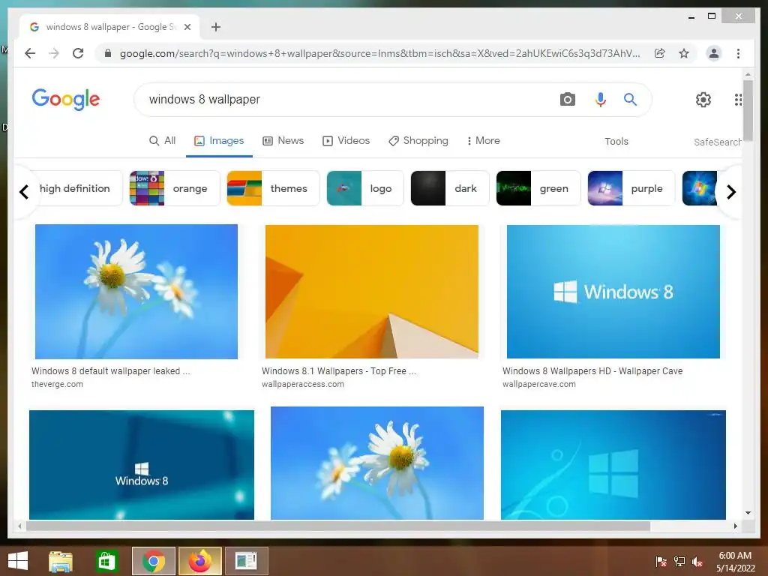Visit theverge.com source link
This screenshot has height=576, width=768.
[57, 385]
